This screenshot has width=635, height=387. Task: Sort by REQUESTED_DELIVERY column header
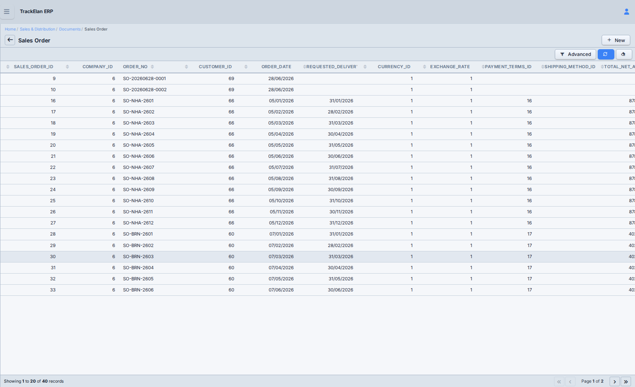332,67
